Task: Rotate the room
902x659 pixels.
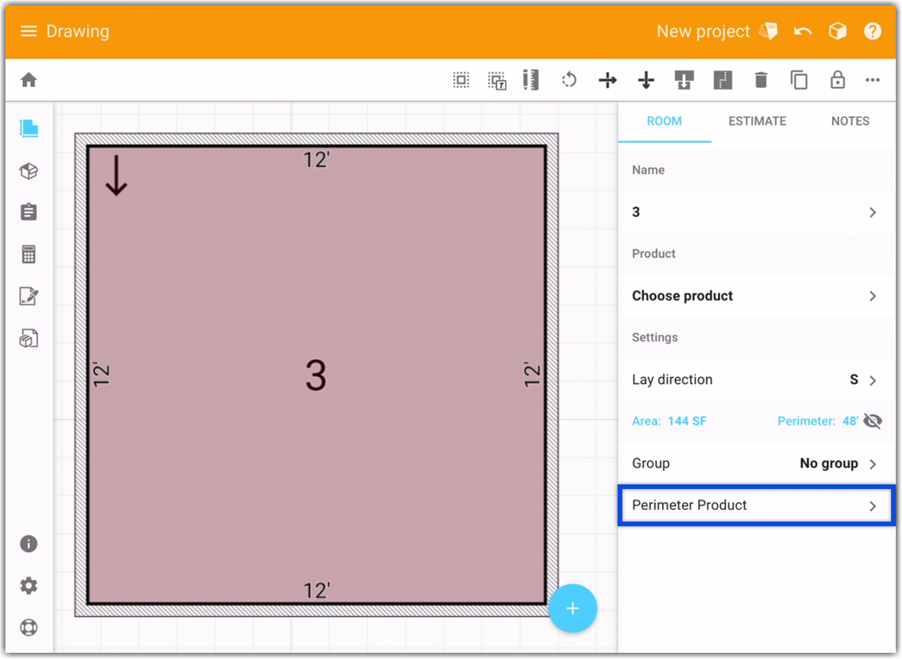Action: (569, 80)
